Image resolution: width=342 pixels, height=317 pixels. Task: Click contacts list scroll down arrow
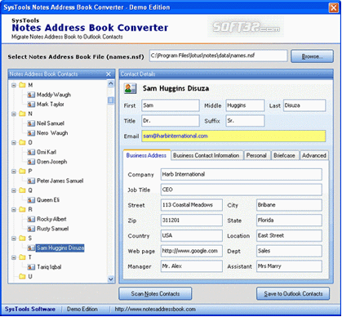(x=111, y=279)
